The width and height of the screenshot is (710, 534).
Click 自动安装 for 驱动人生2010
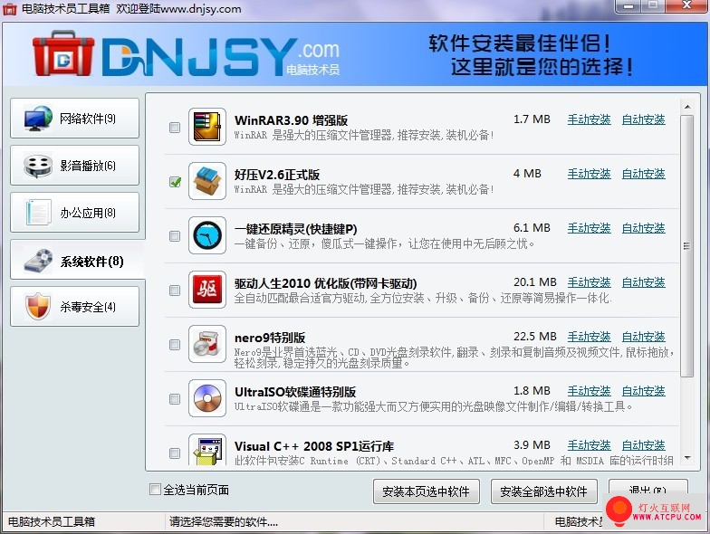point(643,282)
